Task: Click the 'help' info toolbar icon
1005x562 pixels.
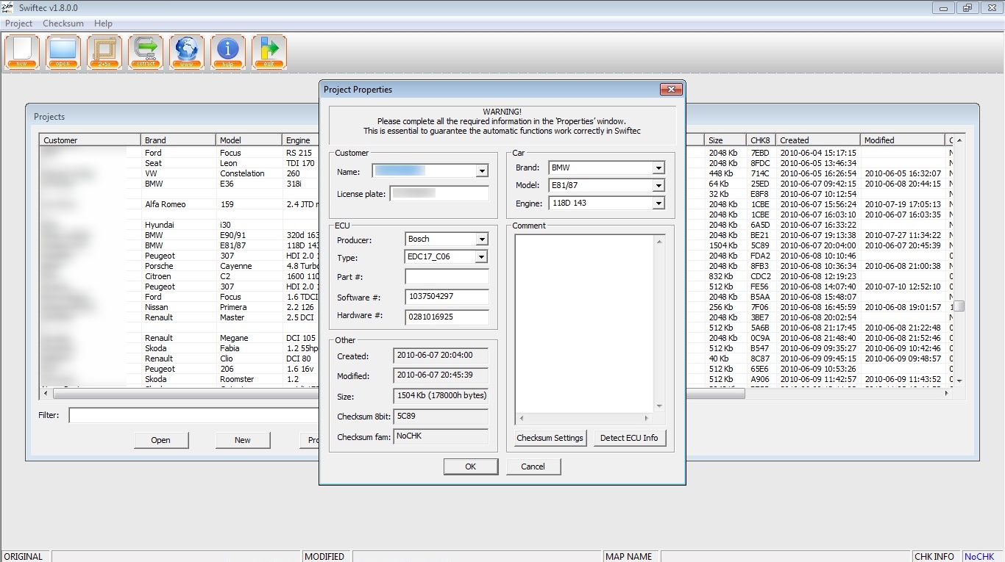Action: (228, 52)
